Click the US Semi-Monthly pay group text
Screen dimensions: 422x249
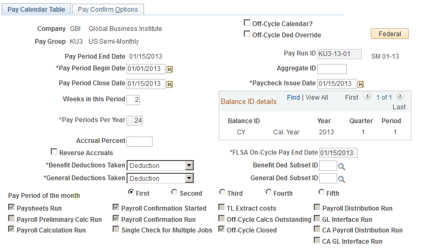click(114, 42)
